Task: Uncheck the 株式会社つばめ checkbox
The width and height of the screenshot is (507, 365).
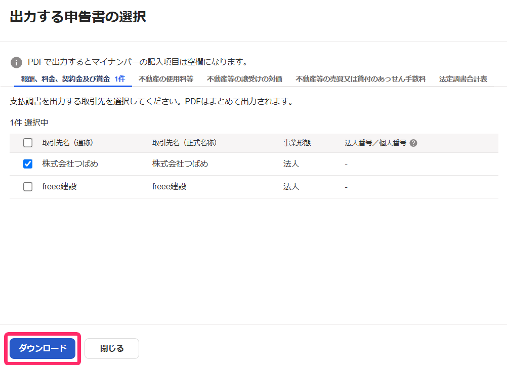Action: 28,164
